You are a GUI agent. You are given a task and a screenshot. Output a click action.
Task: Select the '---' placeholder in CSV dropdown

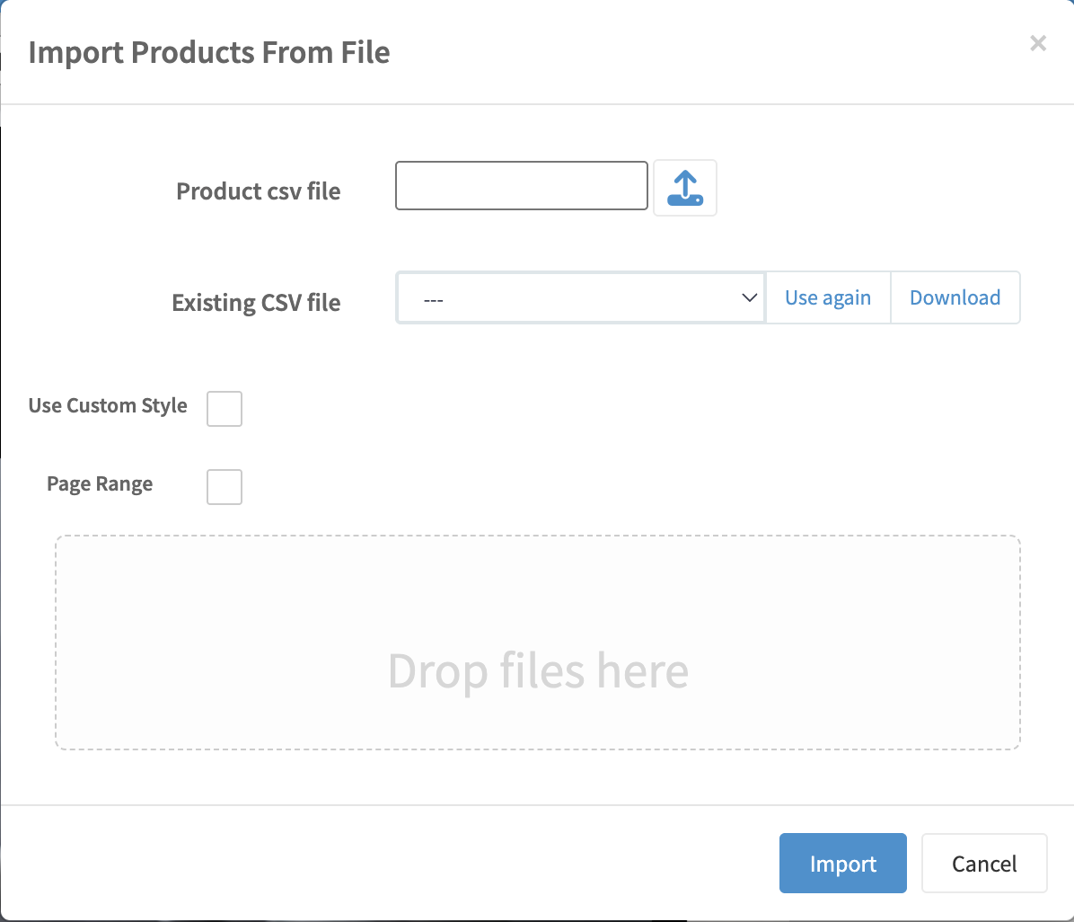434,298
